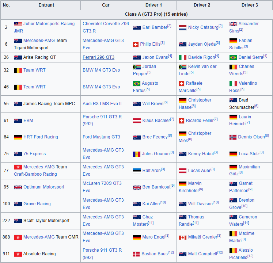Click the Entrant column header

coord(46,5)
